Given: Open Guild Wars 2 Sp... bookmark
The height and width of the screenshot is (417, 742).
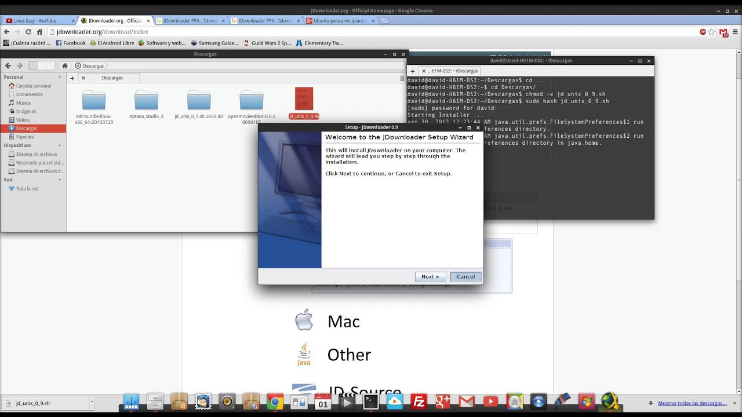Looking at the screenshot, I should 267,43.
